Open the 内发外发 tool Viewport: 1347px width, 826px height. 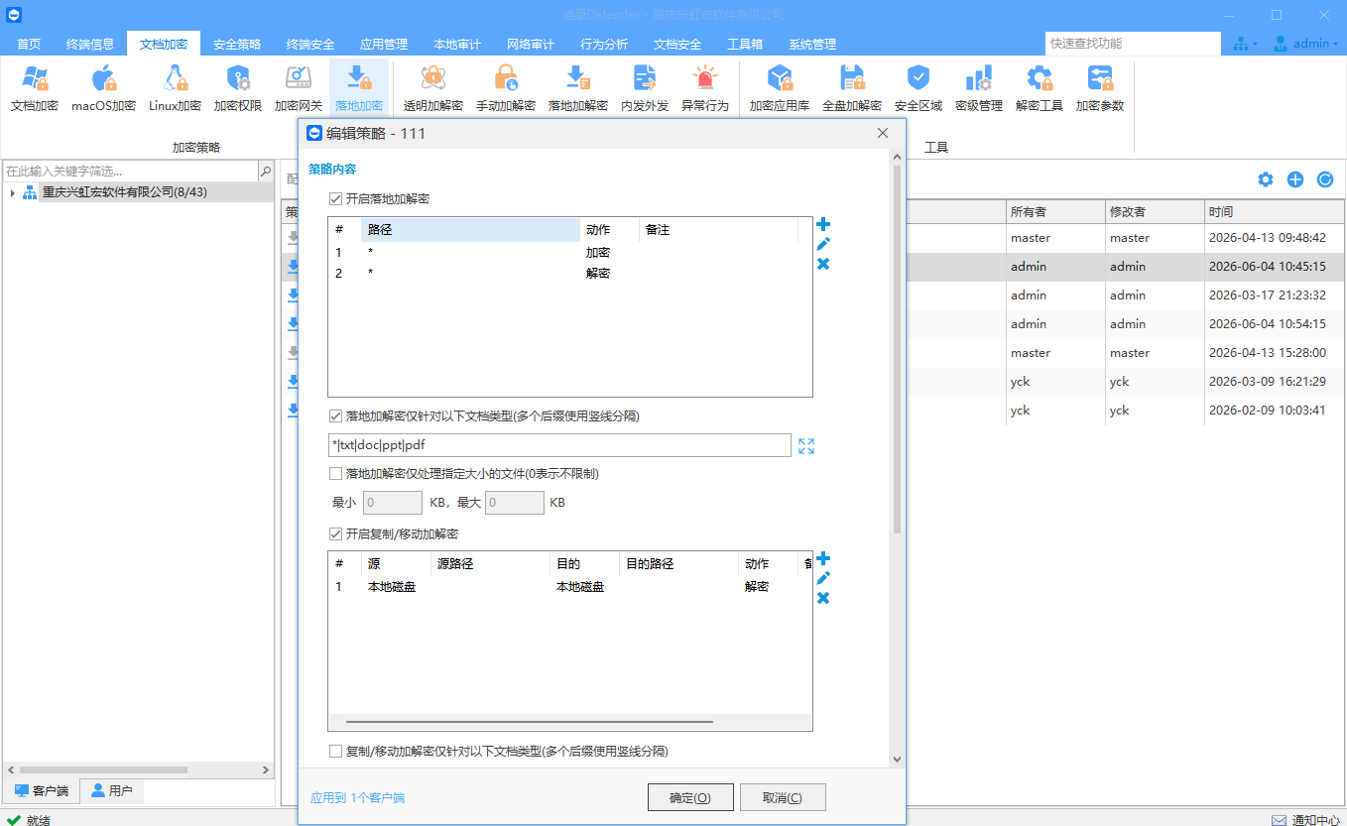click(x=645, y=88)
